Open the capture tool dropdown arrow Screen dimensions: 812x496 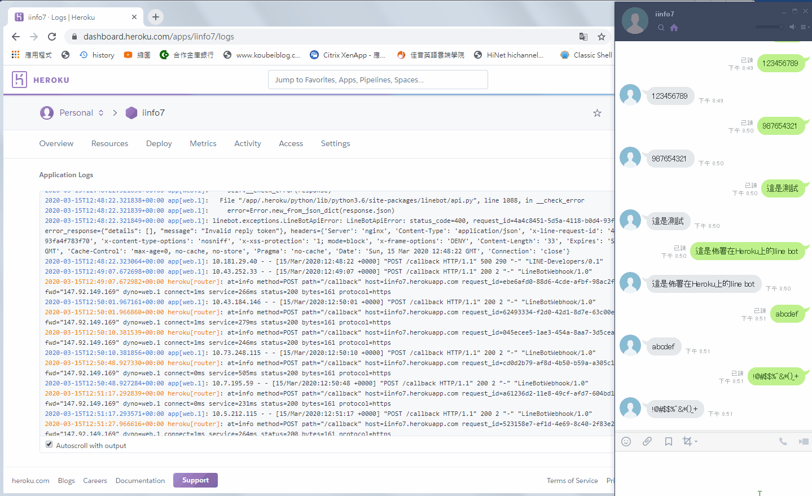coord(696,442)
